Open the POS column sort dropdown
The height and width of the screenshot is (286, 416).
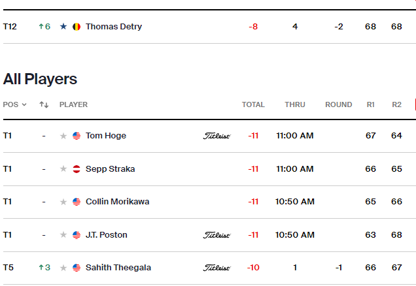pos(14,104)
